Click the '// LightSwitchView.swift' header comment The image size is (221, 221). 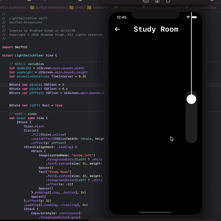click(25, 18)
